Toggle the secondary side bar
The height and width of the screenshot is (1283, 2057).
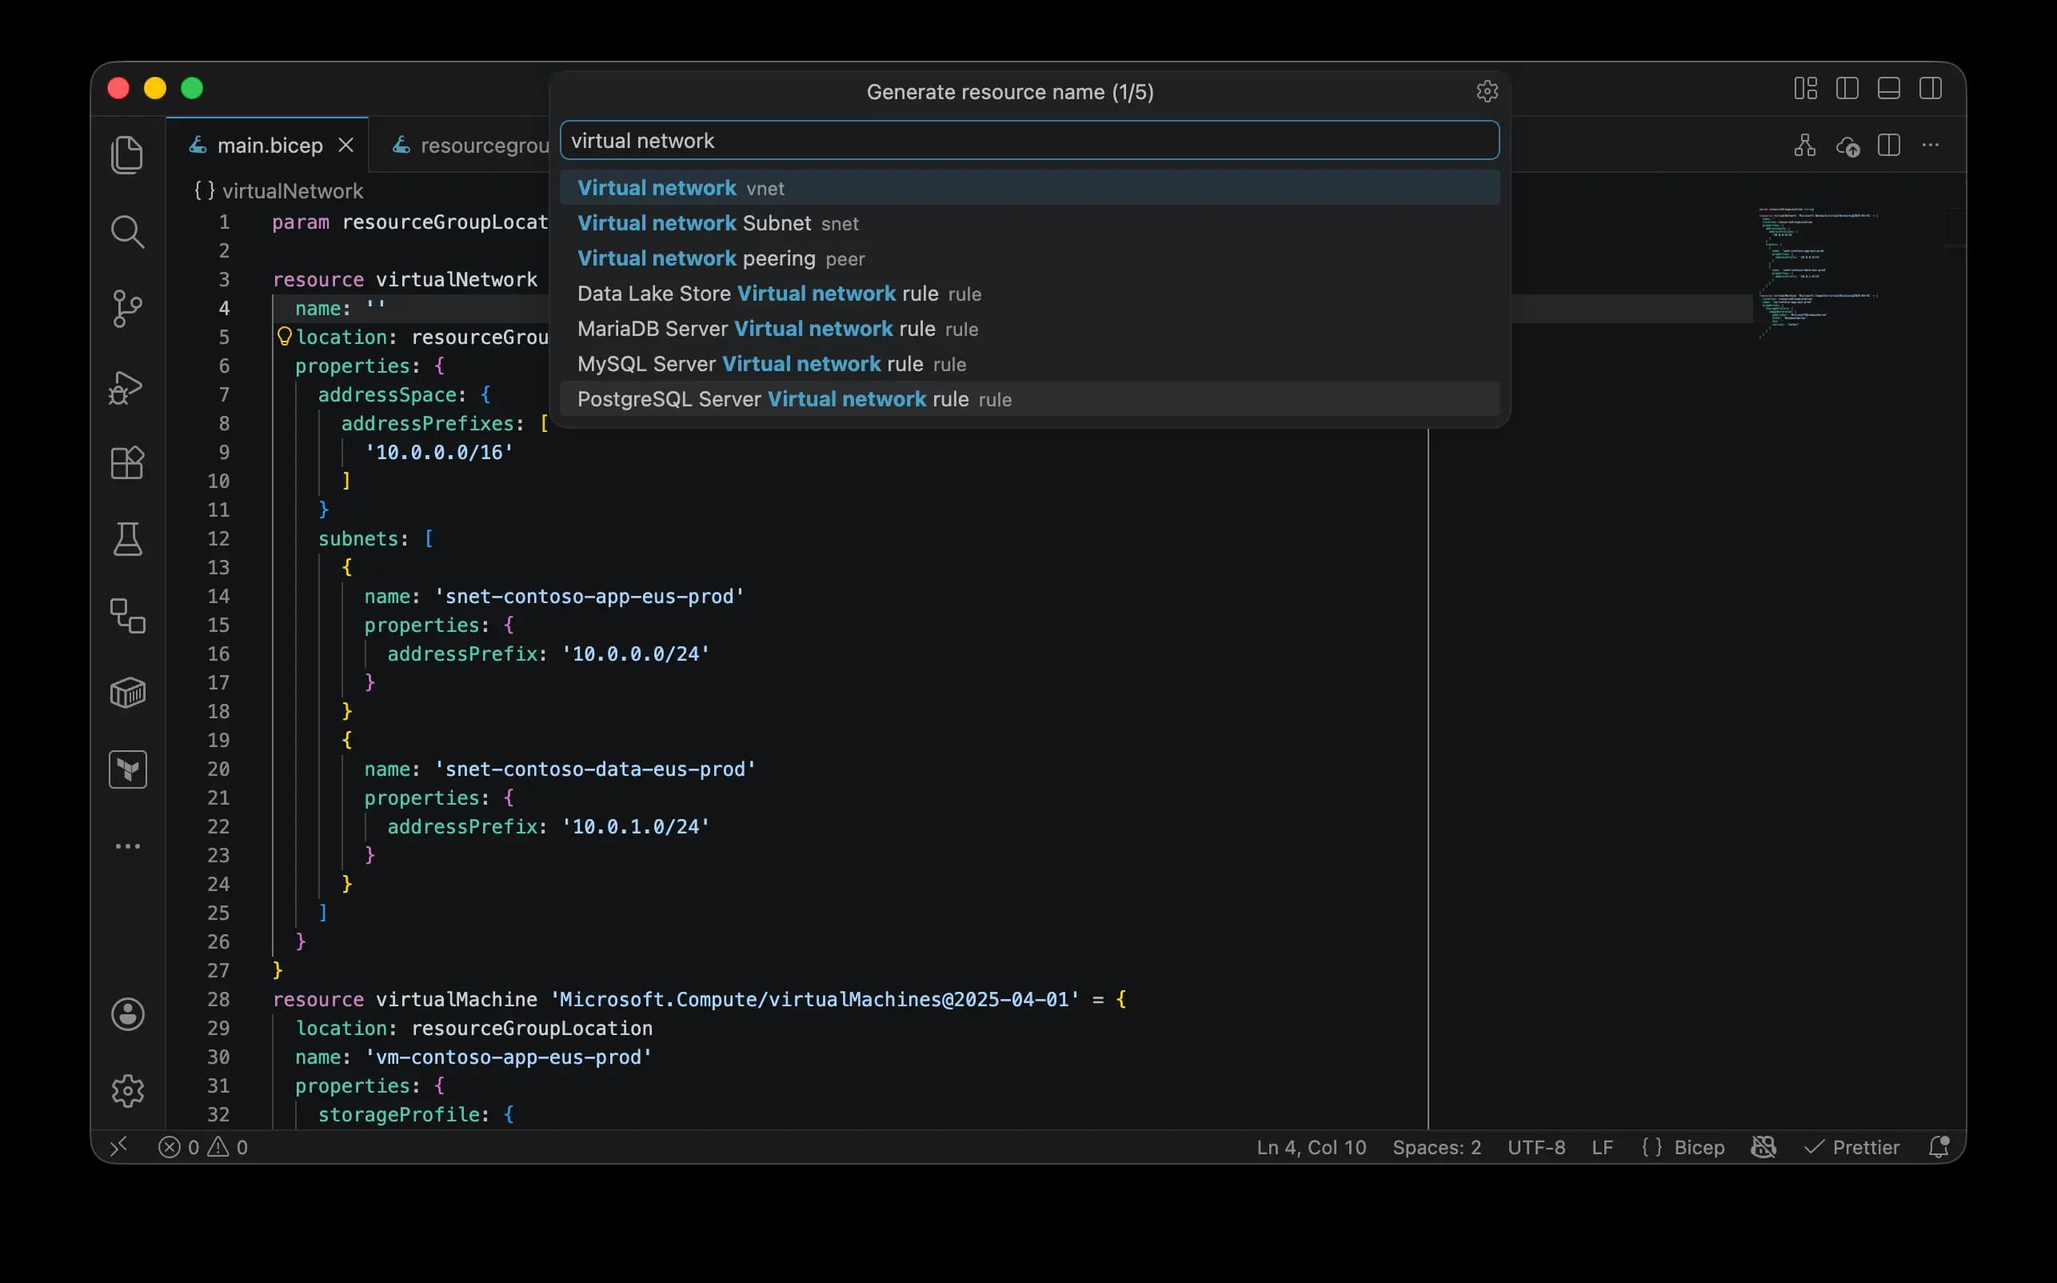coord(1931,87)
